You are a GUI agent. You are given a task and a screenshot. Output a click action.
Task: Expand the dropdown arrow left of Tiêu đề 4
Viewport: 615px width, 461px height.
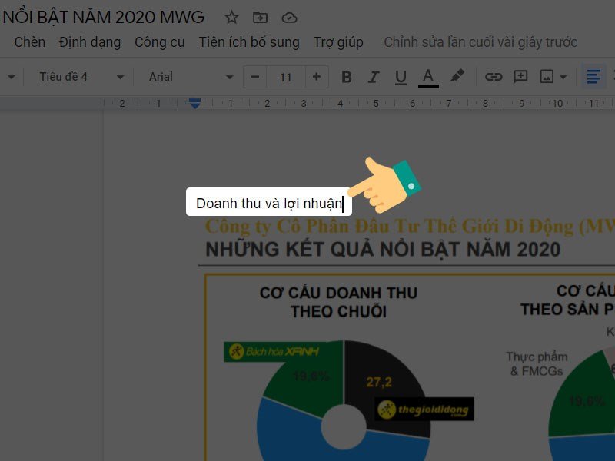[12, 77]
